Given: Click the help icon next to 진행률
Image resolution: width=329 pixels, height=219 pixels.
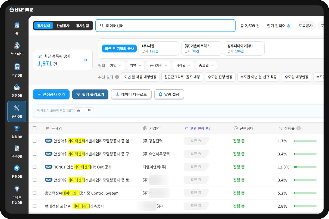Looking at the screenshot, I should point(299,128).
